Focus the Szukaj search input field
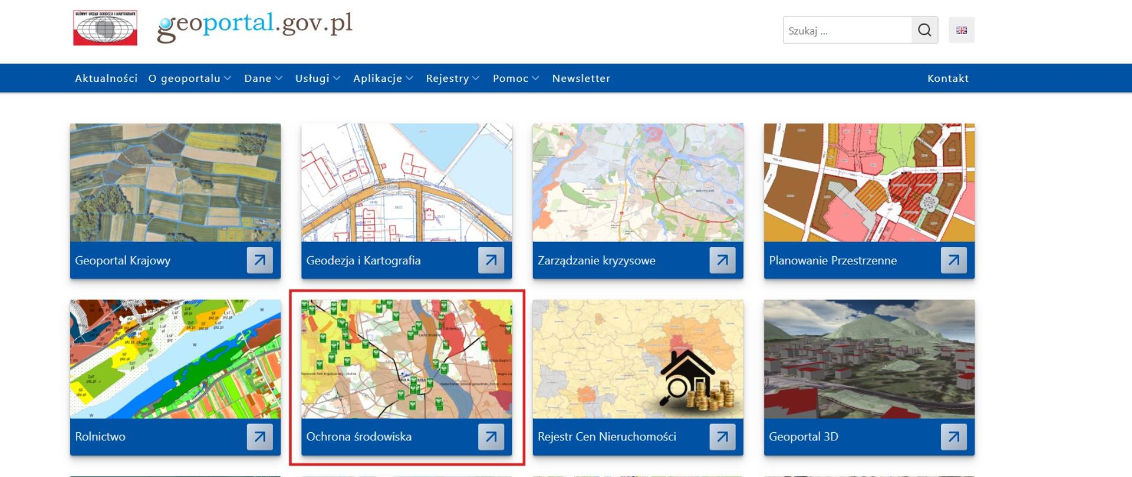The width and height of the screenshot is (1132, 477). click(x=847, y=31)
